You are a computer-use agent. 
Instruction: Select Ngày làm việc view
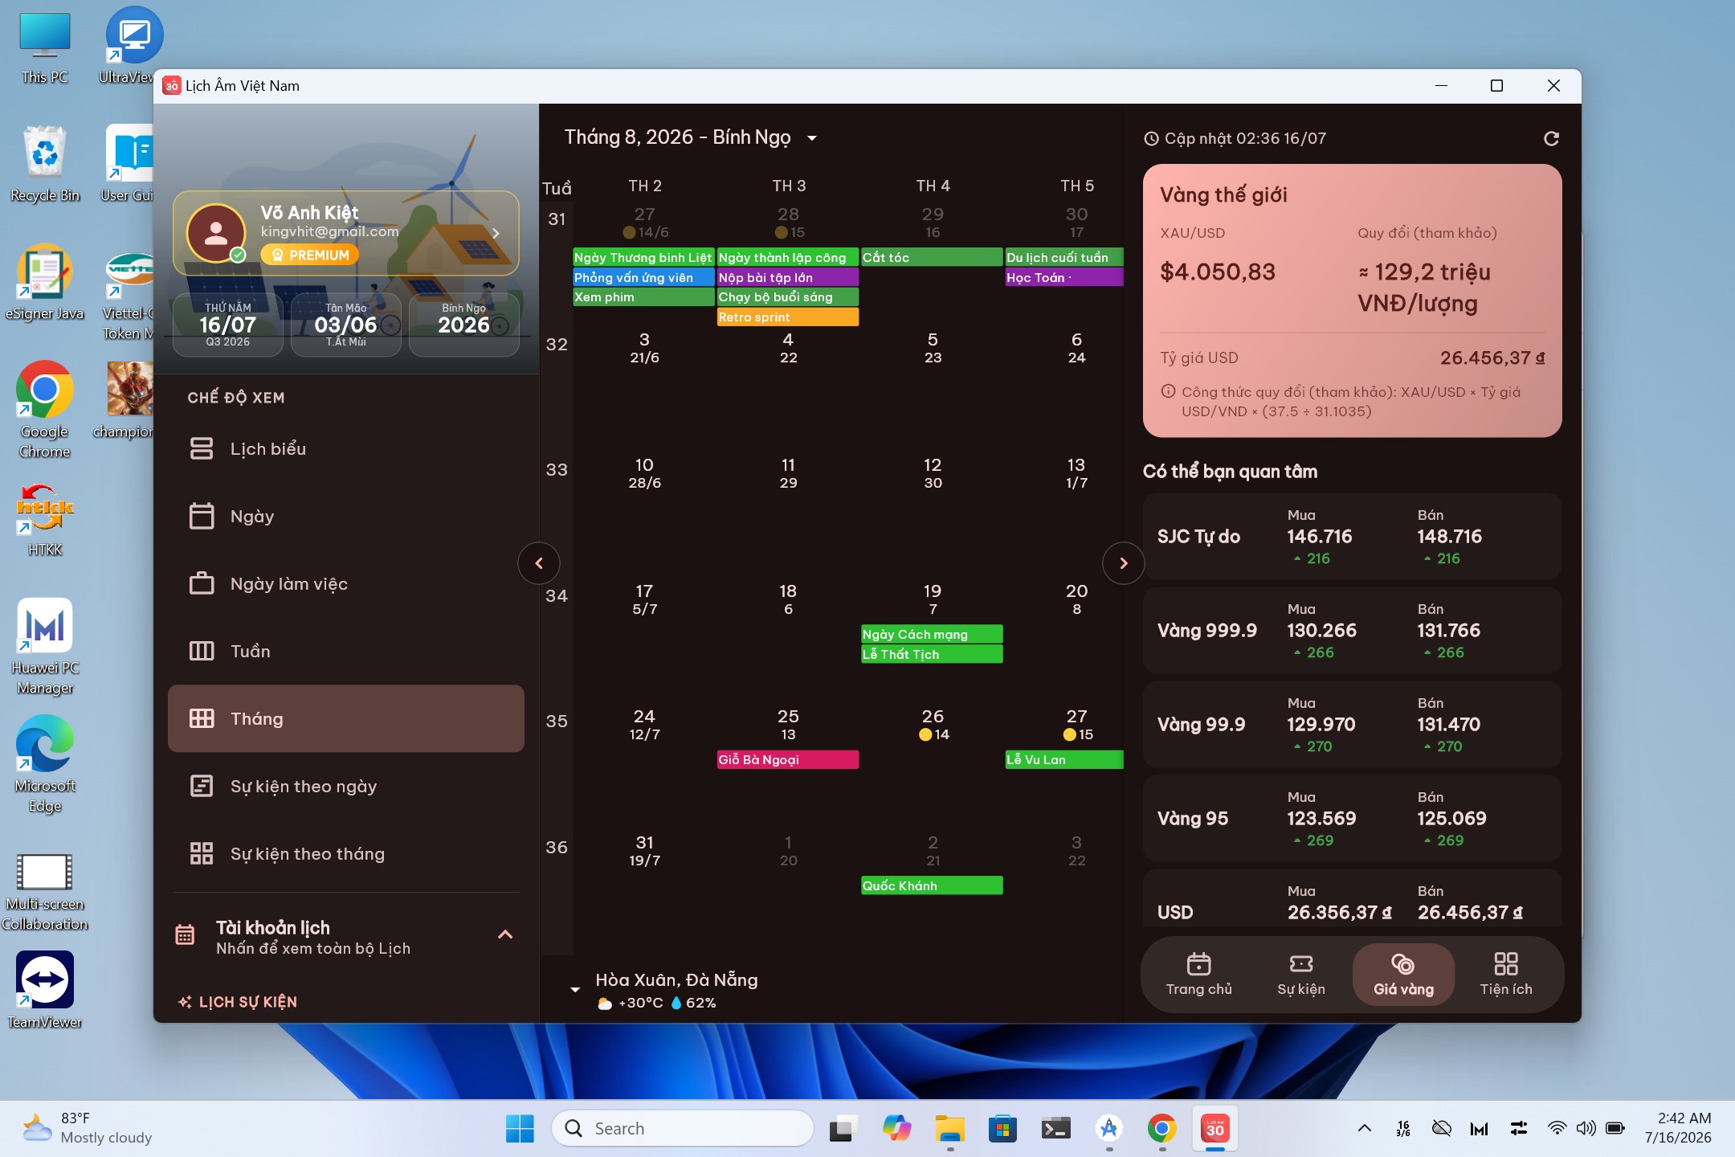(345, 583)
